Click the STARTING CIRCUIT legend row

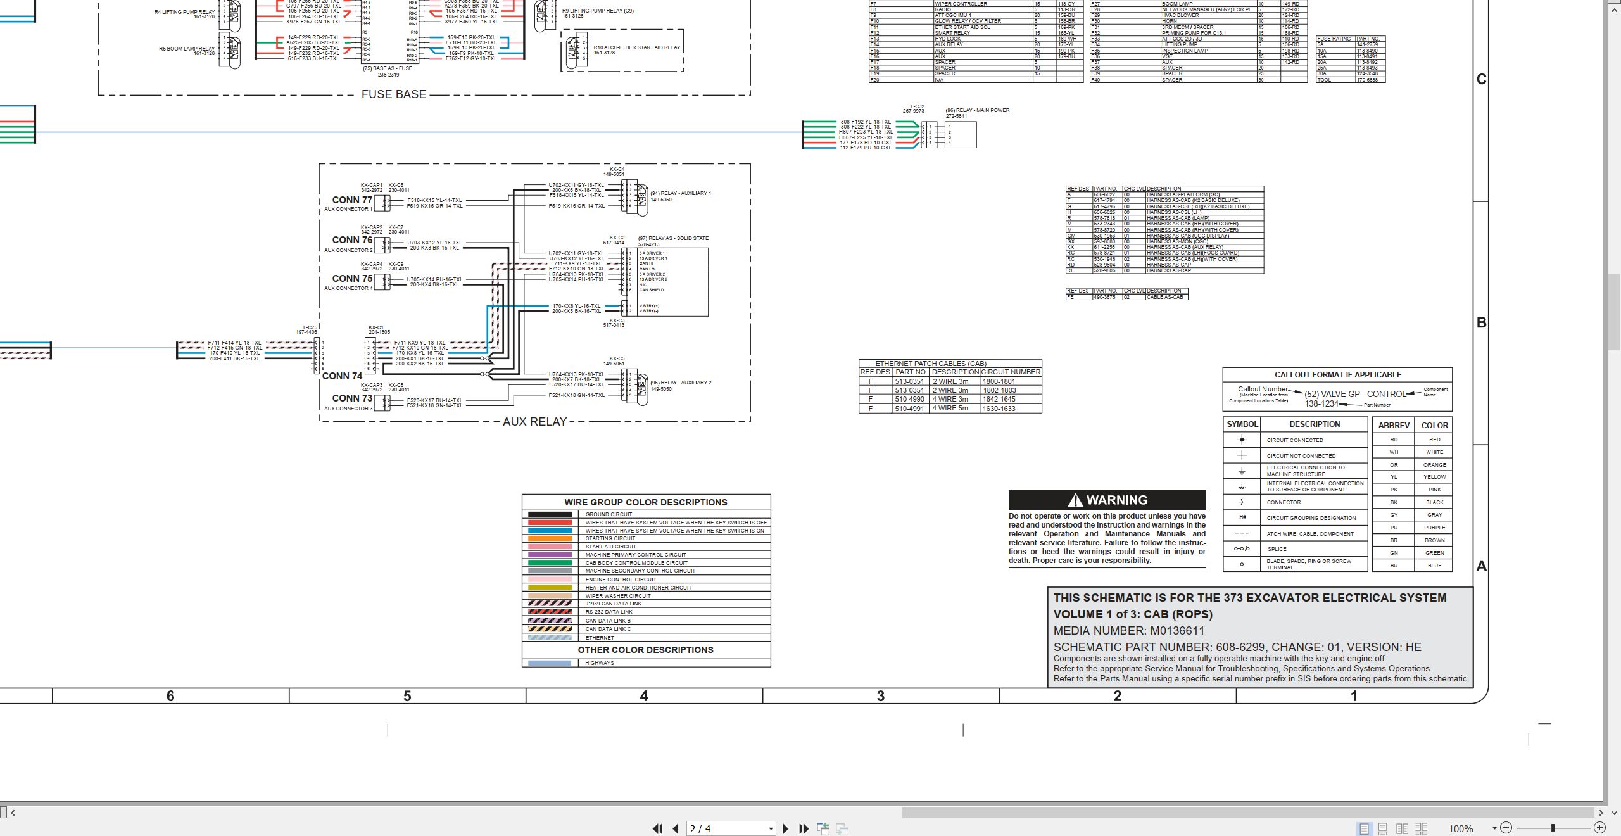click(646, 538)
